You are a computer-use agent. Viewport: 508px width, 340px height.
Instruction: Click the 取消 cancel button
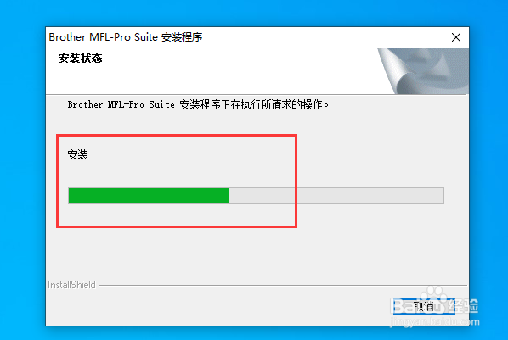point(424,306)
